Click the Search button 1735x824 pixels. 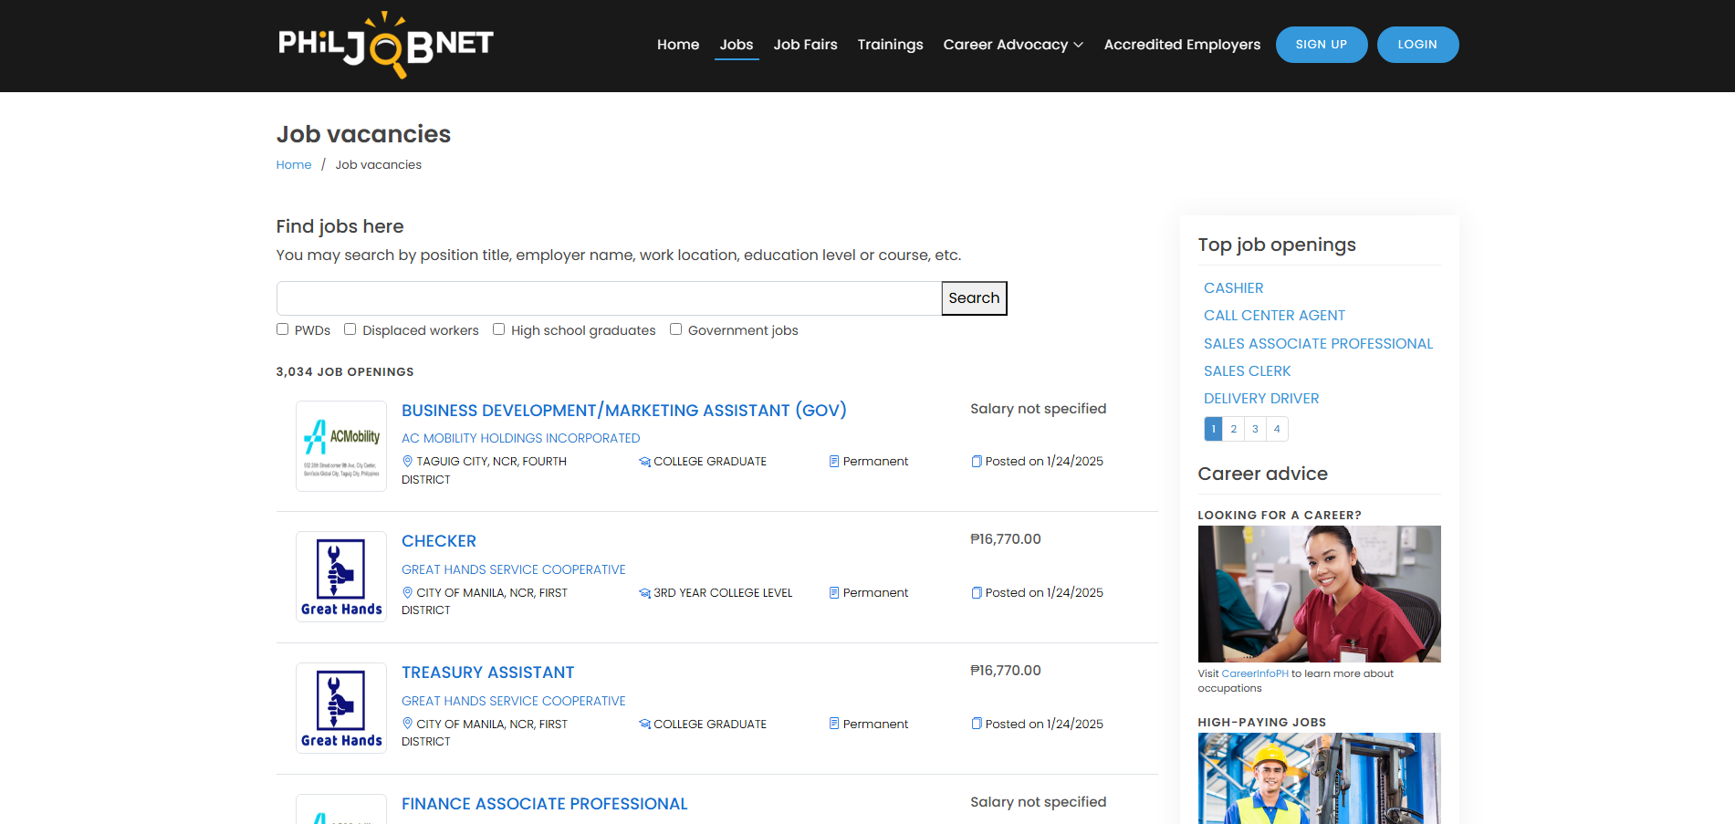point(974,298)
